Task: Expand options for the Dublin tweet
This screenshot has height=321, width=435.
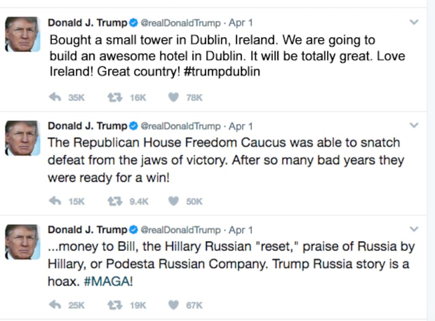Action: pos(414,23)
